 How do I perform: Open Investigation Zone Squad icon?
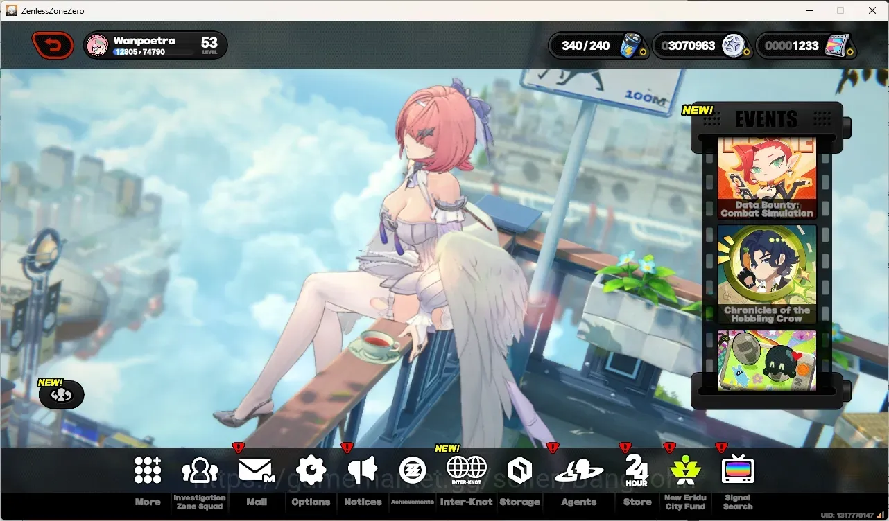click(200, 470)
